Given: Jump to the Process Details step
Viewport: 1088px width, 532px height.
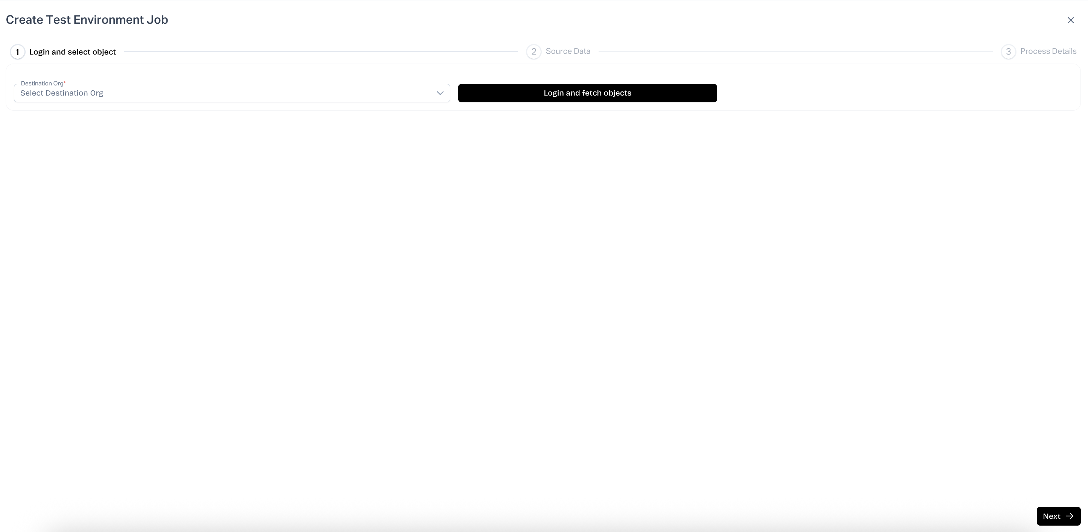Looking at the screenshot, I should (1048, 51).
